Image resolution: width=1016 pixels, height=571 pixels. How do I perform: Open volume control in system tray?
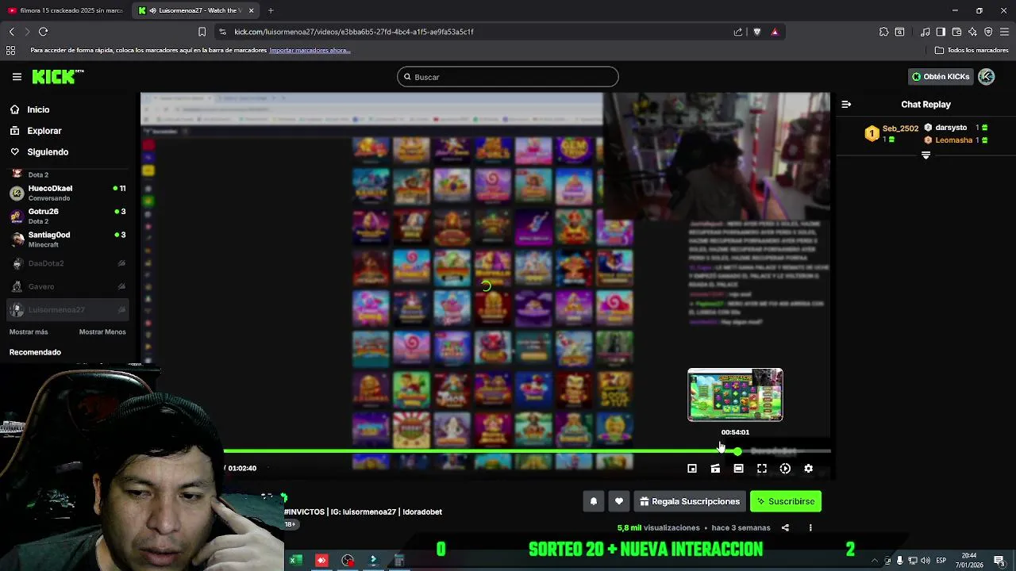pyautogui.click(x=926, y=561)
